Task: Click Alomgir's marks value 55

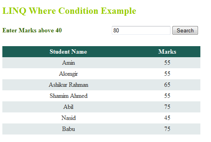Action: coord(167,74)
